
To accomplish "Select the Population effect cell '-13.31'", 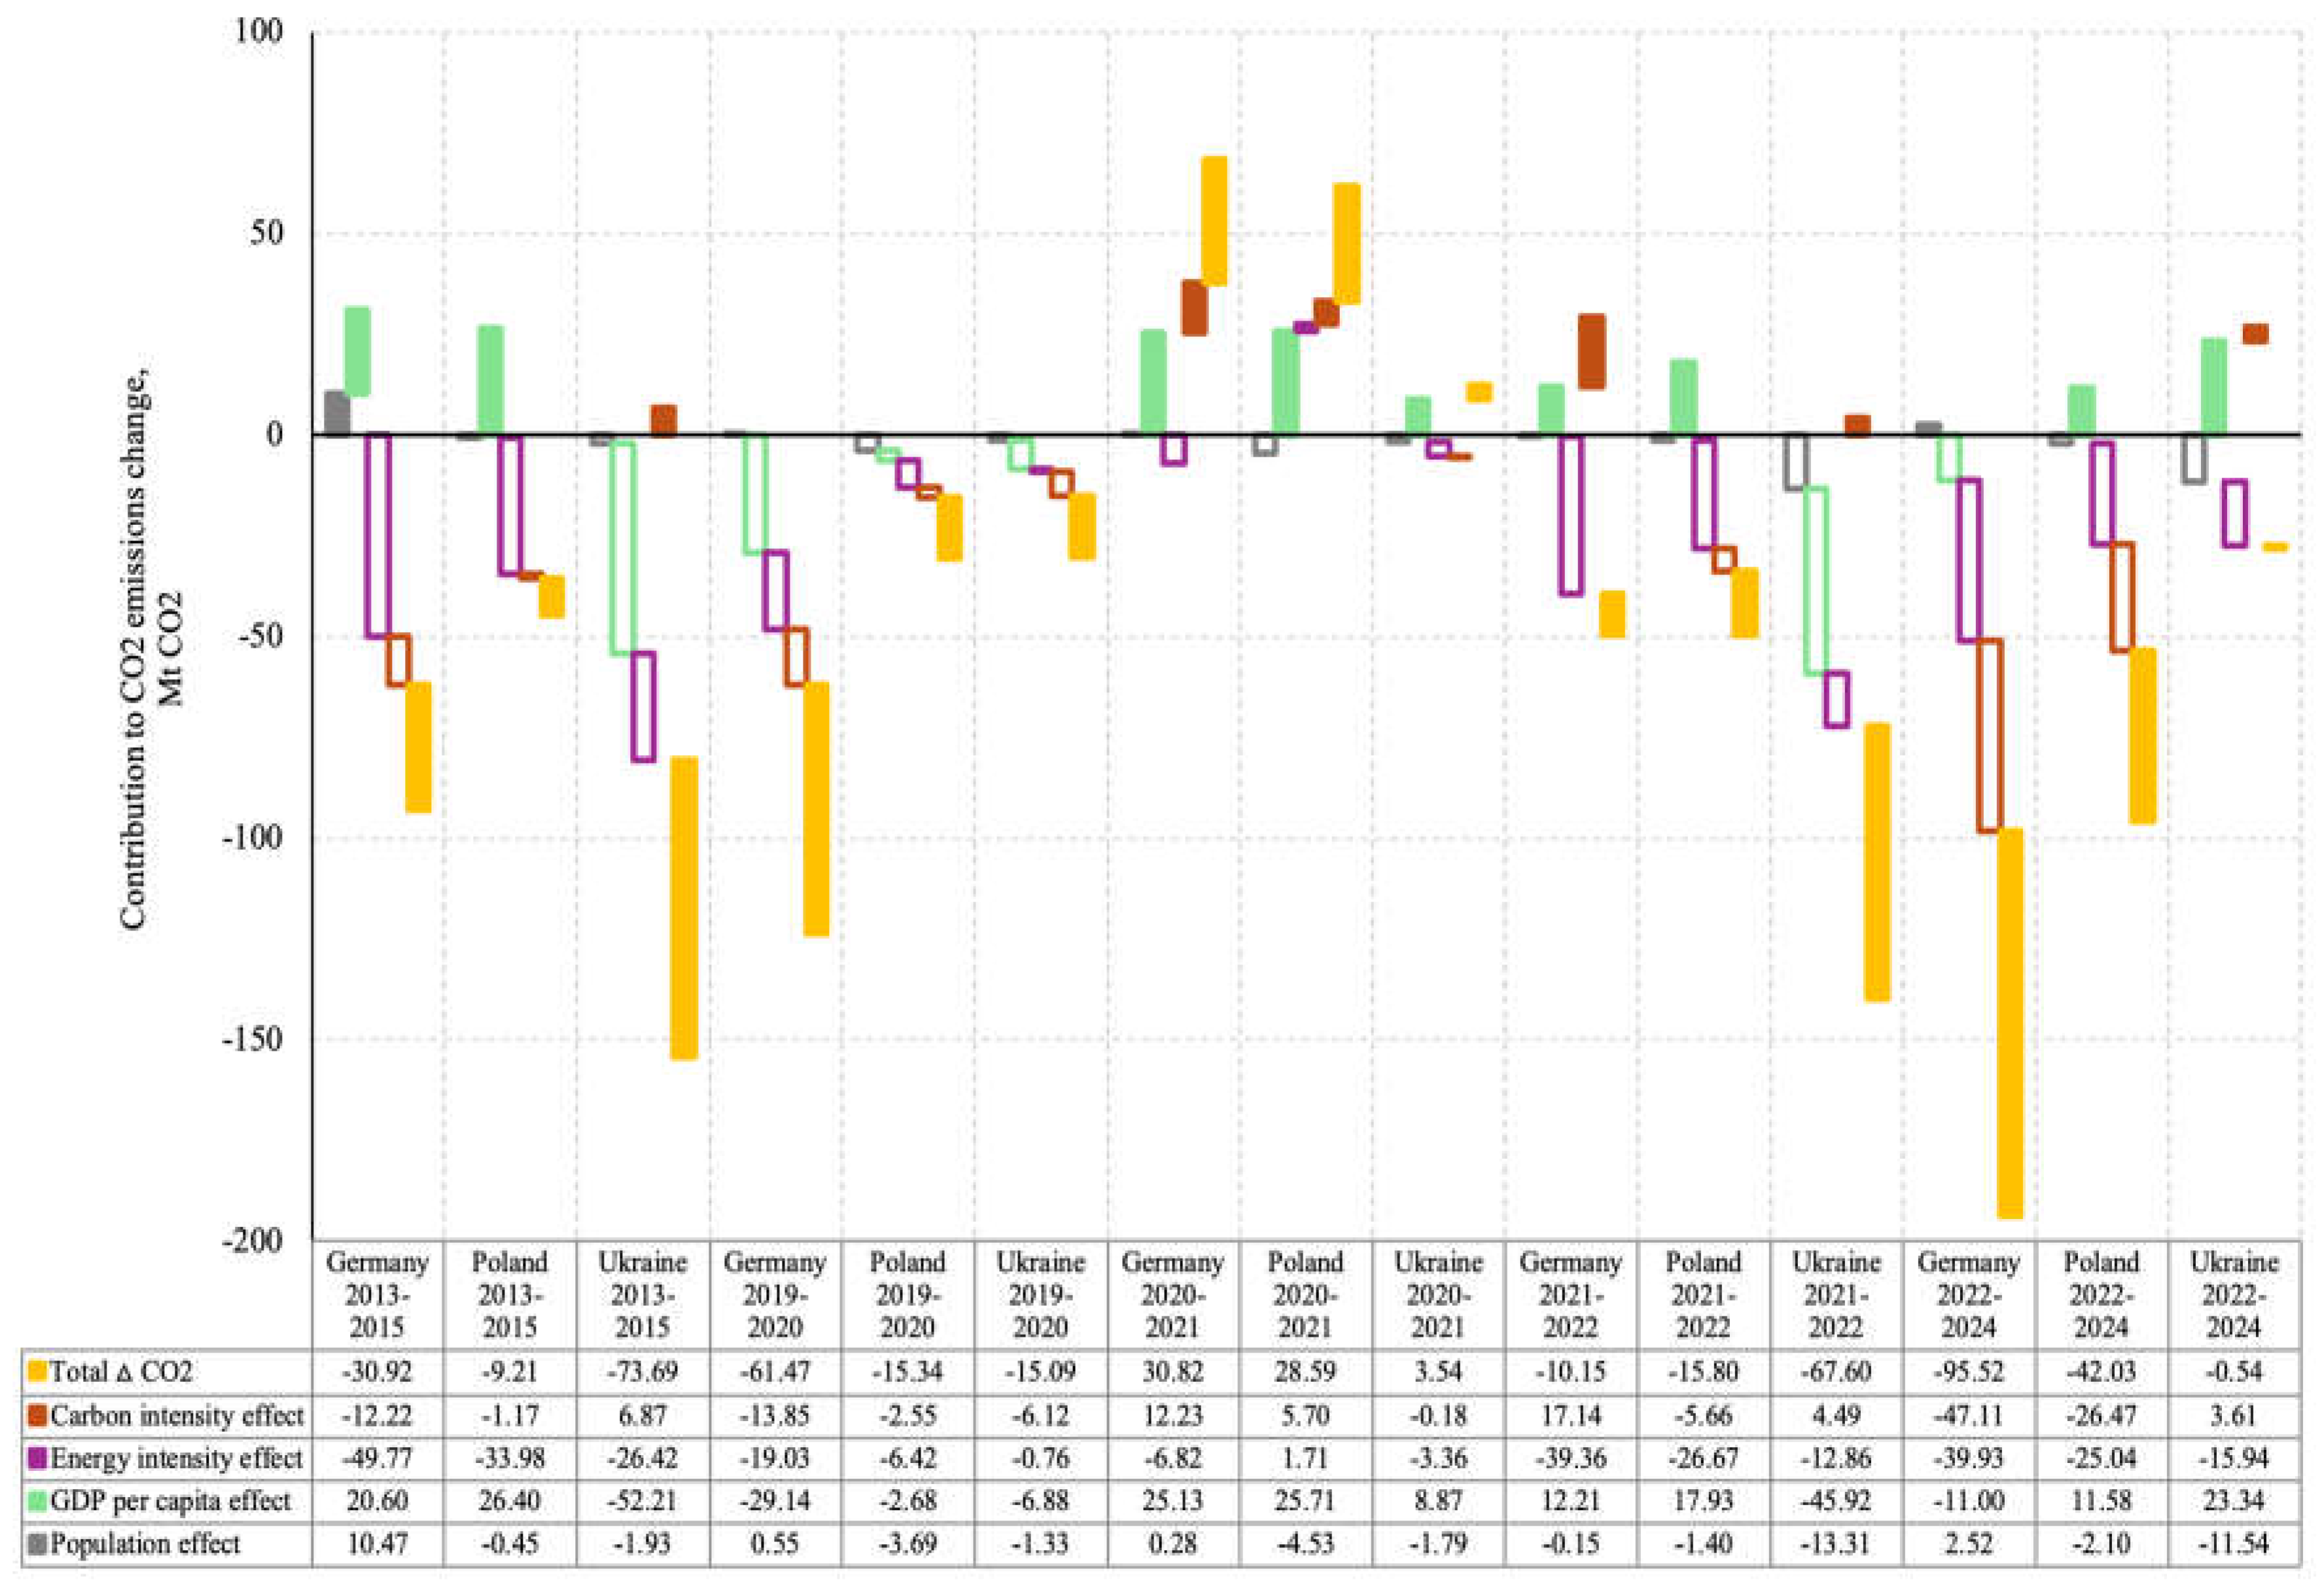I will pyautogui.click(x=1835, y=1545).
